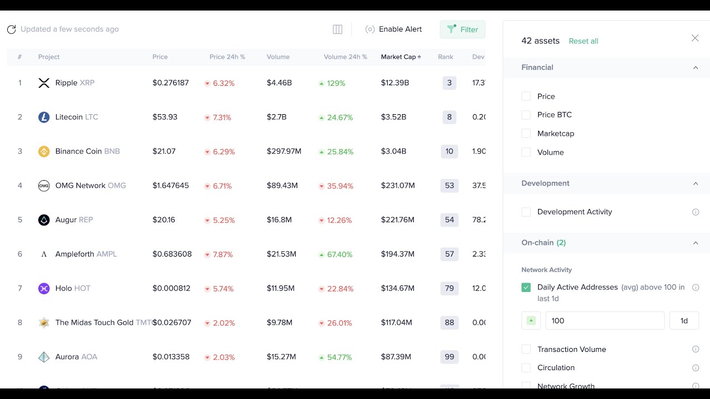
Task: Click the Holo logo icon
Action: coord(44,289)
